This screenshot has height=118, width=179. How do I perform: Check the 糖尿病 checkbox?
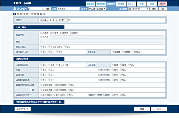61,33
